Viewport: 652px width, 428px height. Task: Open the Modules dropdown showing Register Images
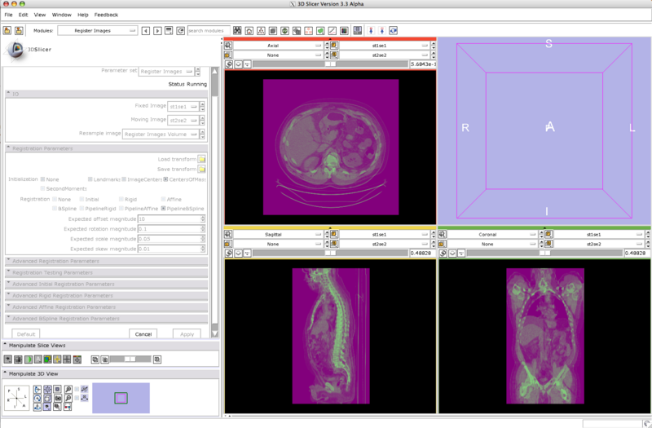click(98, 31)
